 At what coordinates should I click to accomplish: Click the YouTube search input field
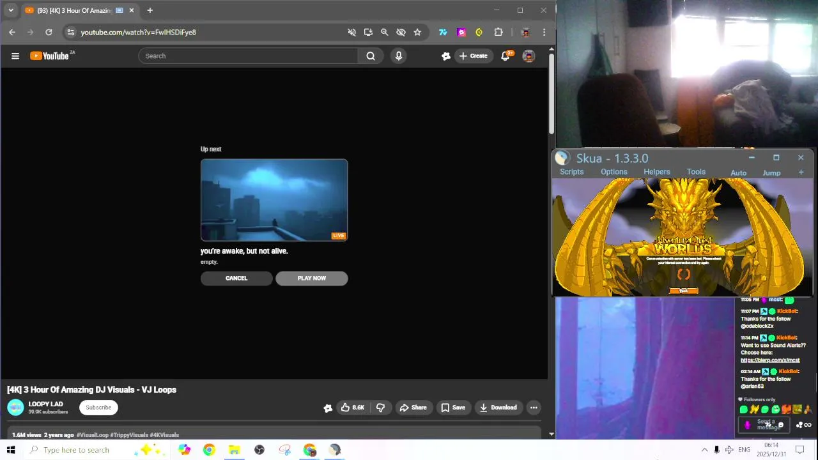248,56
